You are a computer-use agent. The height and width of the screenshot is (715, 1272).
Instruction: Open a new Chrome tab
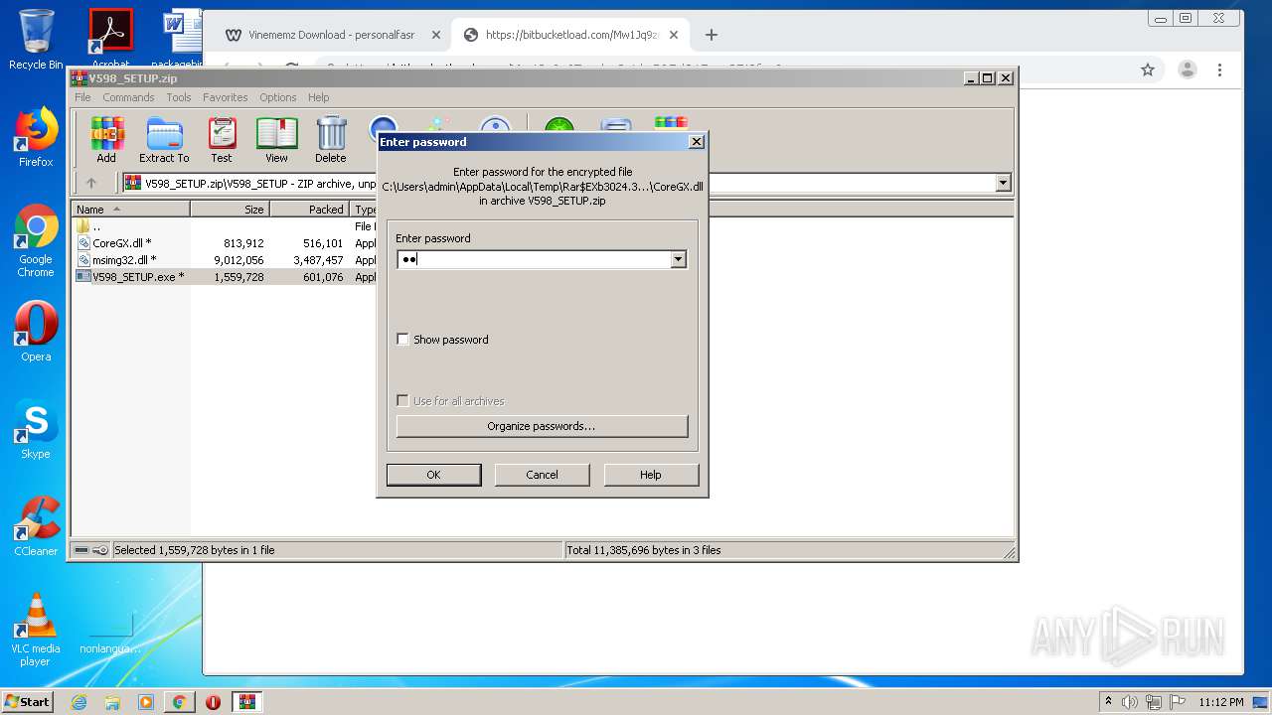711,35
